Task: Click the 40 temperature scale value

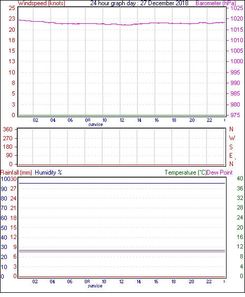Action: (240, 178)
